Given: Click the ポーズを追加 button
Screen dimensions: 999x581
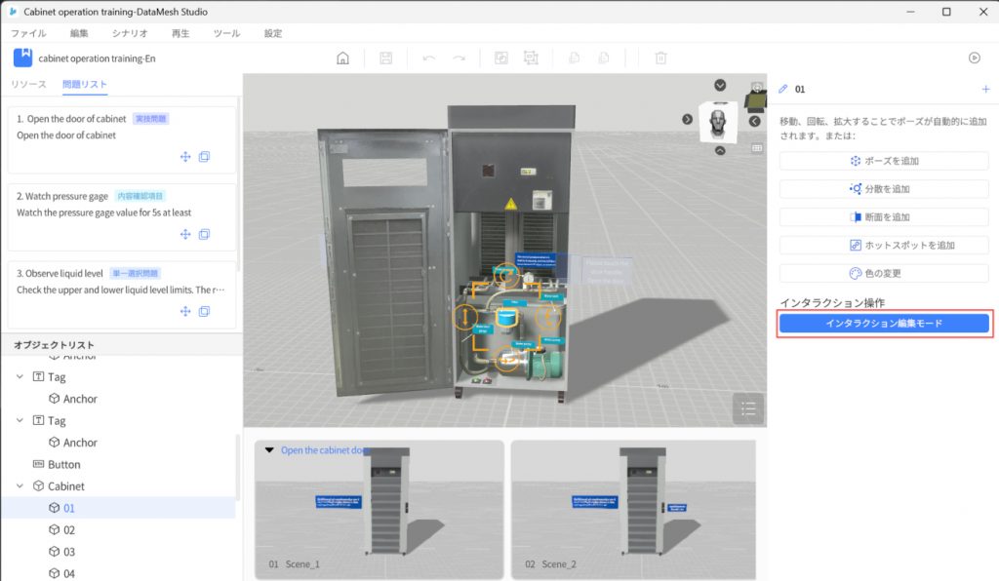Looking at the screenshot, I should point(884,161).
